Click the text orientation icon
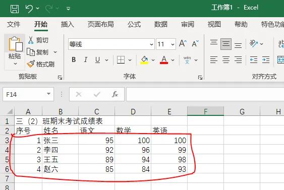 (x=254, y=44)
